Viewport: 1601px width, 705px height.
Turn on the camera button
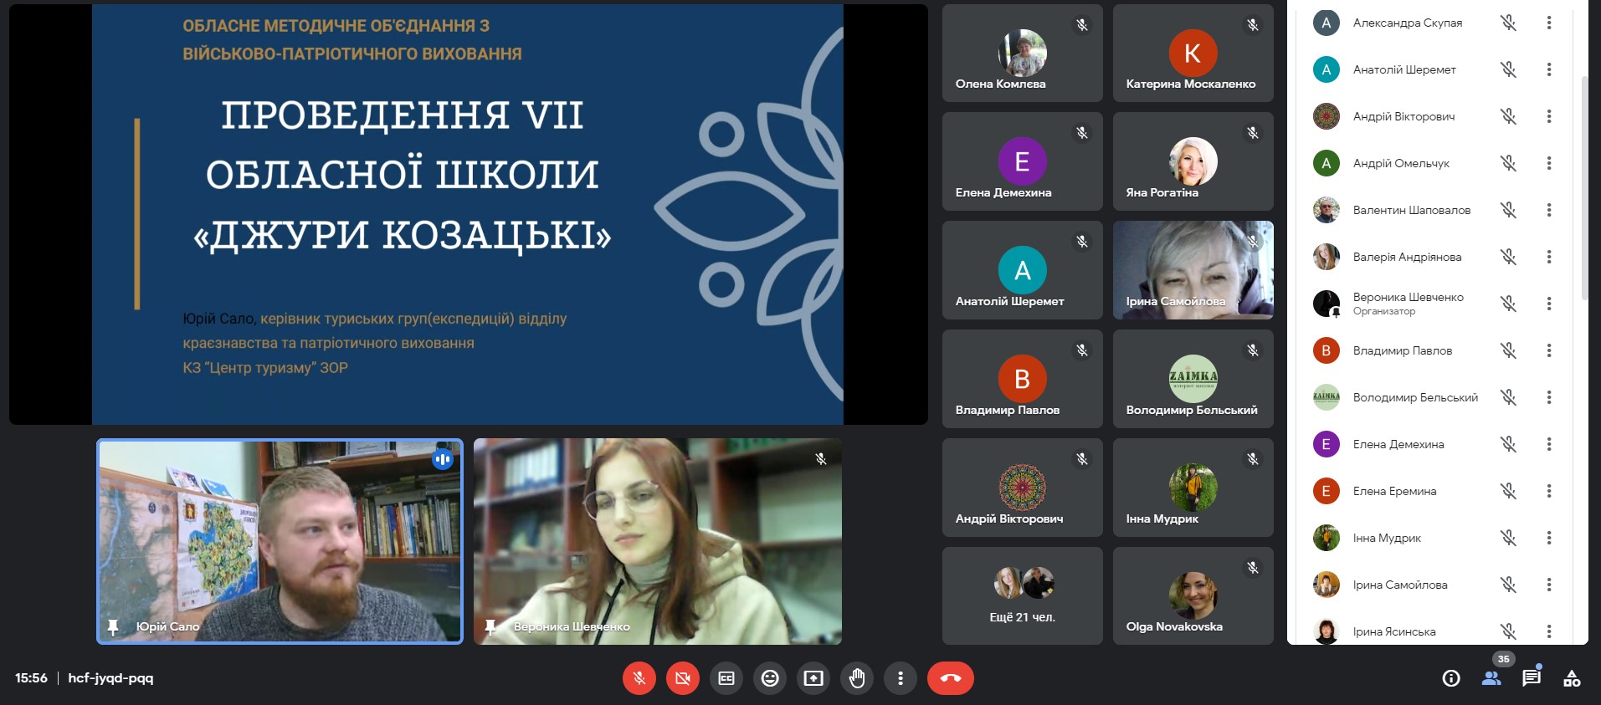[683, 678]
